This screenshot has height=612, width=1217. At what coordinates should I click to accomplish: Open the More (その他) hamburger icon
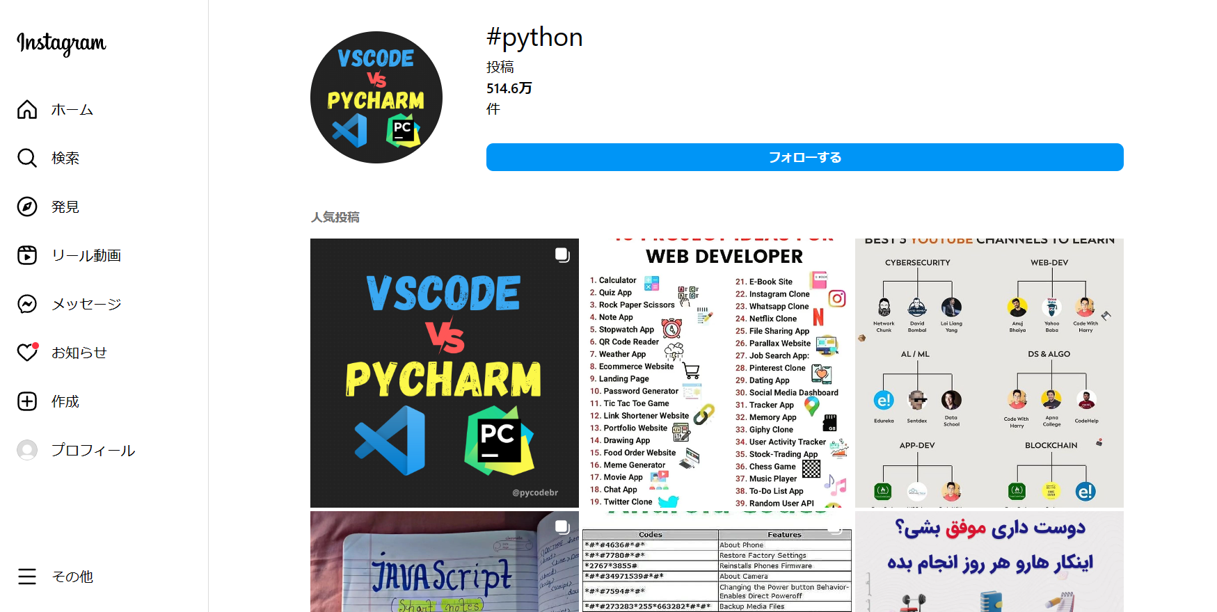point(27,577)
